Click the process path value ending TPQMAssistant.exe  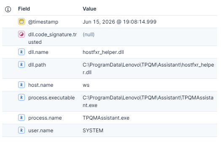[148, 102]
